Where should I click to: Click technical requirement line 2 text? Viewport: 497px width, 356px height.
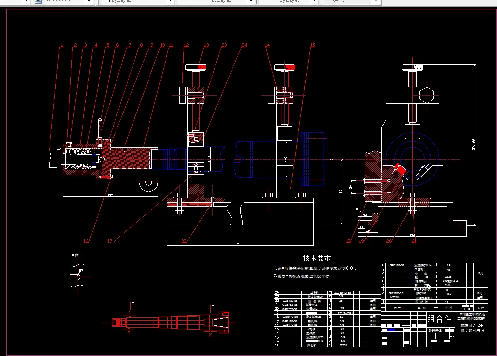(x=302, y=276)
